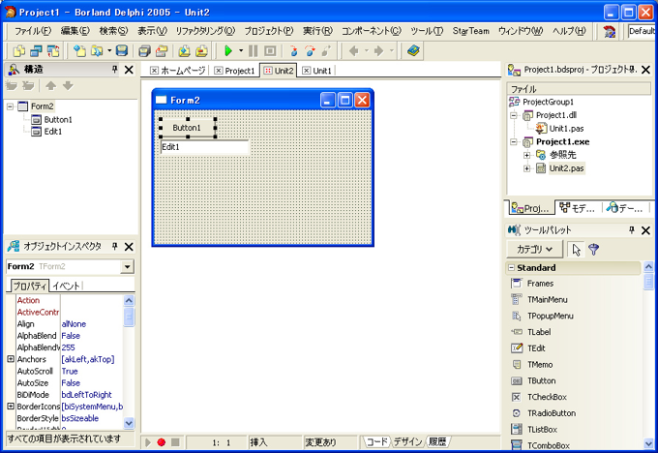Click the Open project toolbar icon
The height and width of the screenshot is (453, 658).
click(x=97, y=51)
